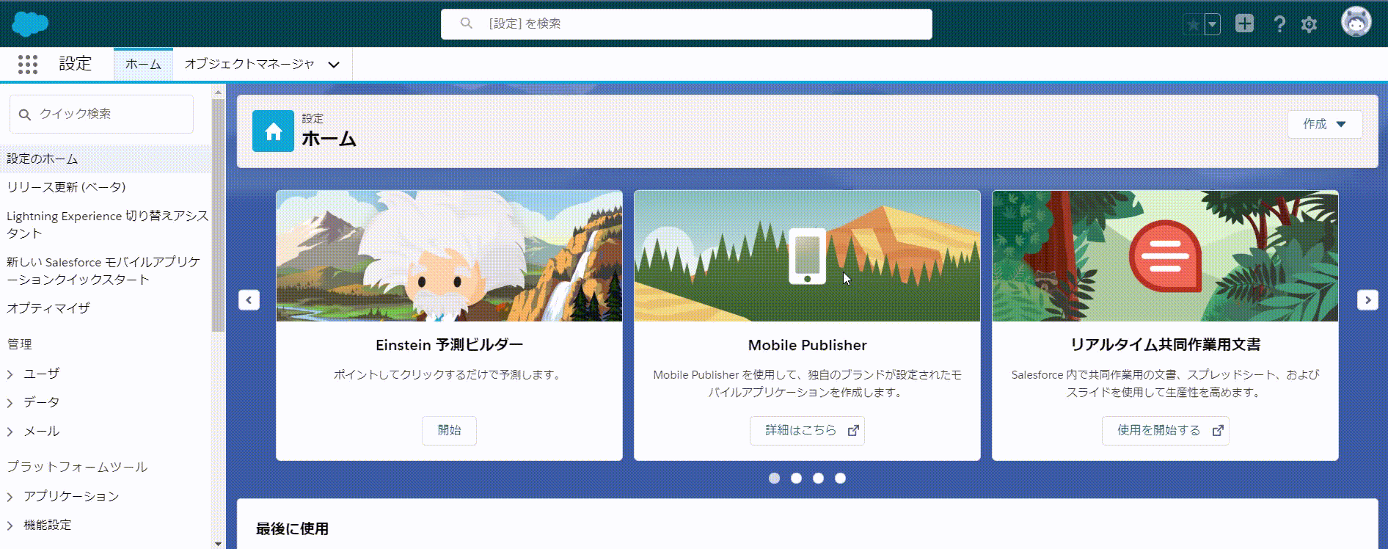Open オプティマイザ in the sidebar
The height and width of the screenshot is (549, 1388).
tap(48, 308)
